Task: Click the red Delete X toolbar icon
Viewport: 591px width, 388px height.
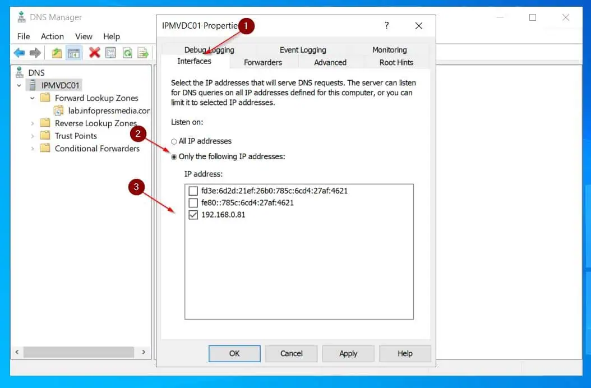Action: click(x=95, y=52)
